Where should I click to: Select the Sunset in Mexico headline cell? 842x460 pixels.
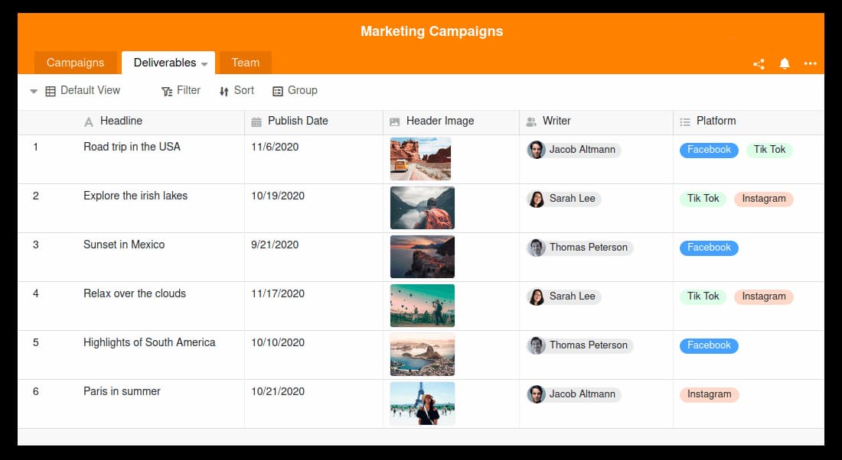(x=124, y=245)
